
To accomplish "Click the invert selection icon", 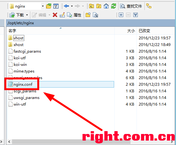I will (x=136, y=15).
